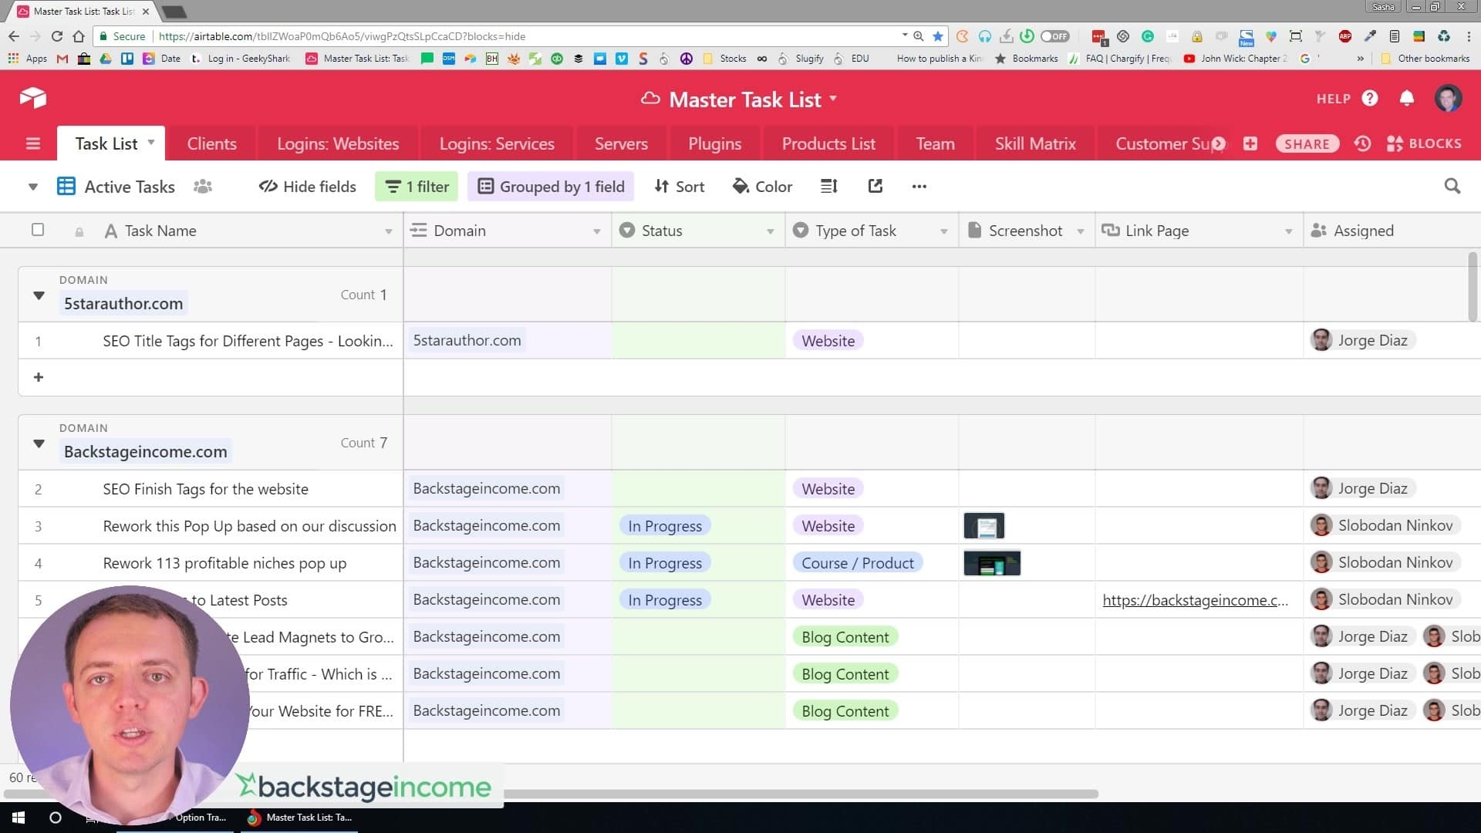Toggle Hide fields

(x=306, y=186)
